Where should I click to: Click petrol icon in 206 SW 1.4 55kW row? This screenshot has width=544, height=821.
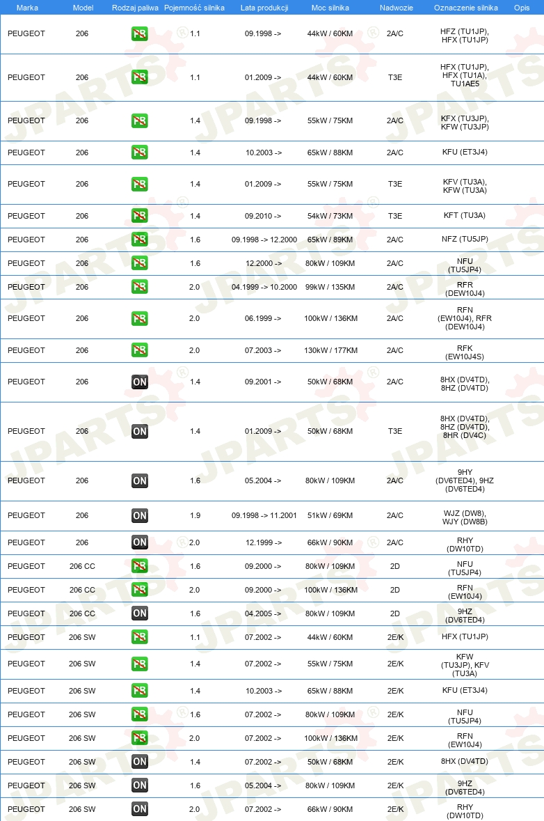click(140, 664)
